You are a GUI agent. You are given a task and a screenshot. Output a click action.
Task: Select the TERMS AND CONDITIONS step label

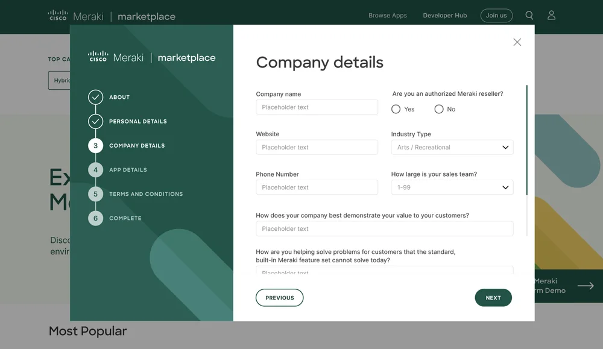(146, 194)
